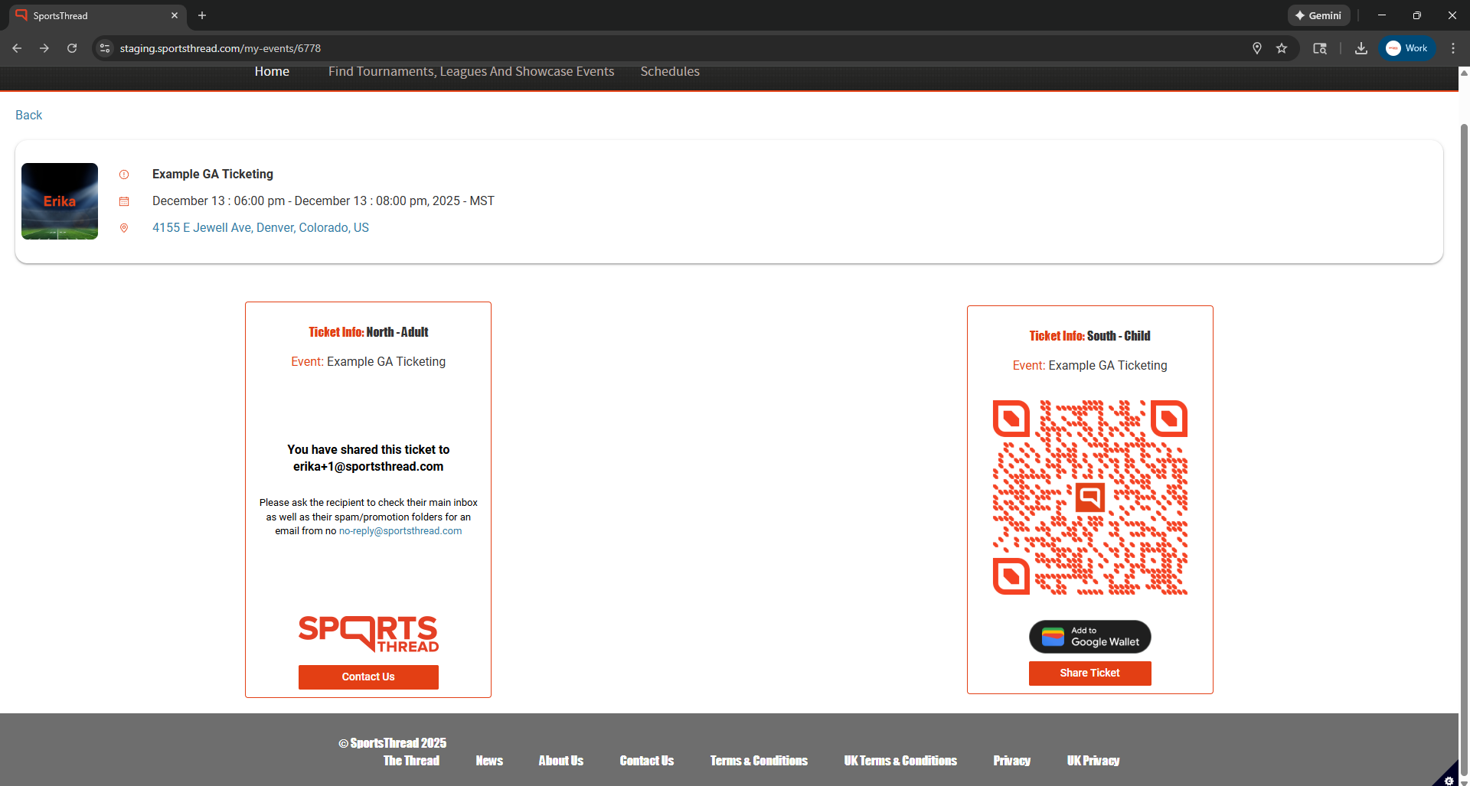Click the location permission icon
Viewport: 1470px width, 786px height.
coord(1257,48)
